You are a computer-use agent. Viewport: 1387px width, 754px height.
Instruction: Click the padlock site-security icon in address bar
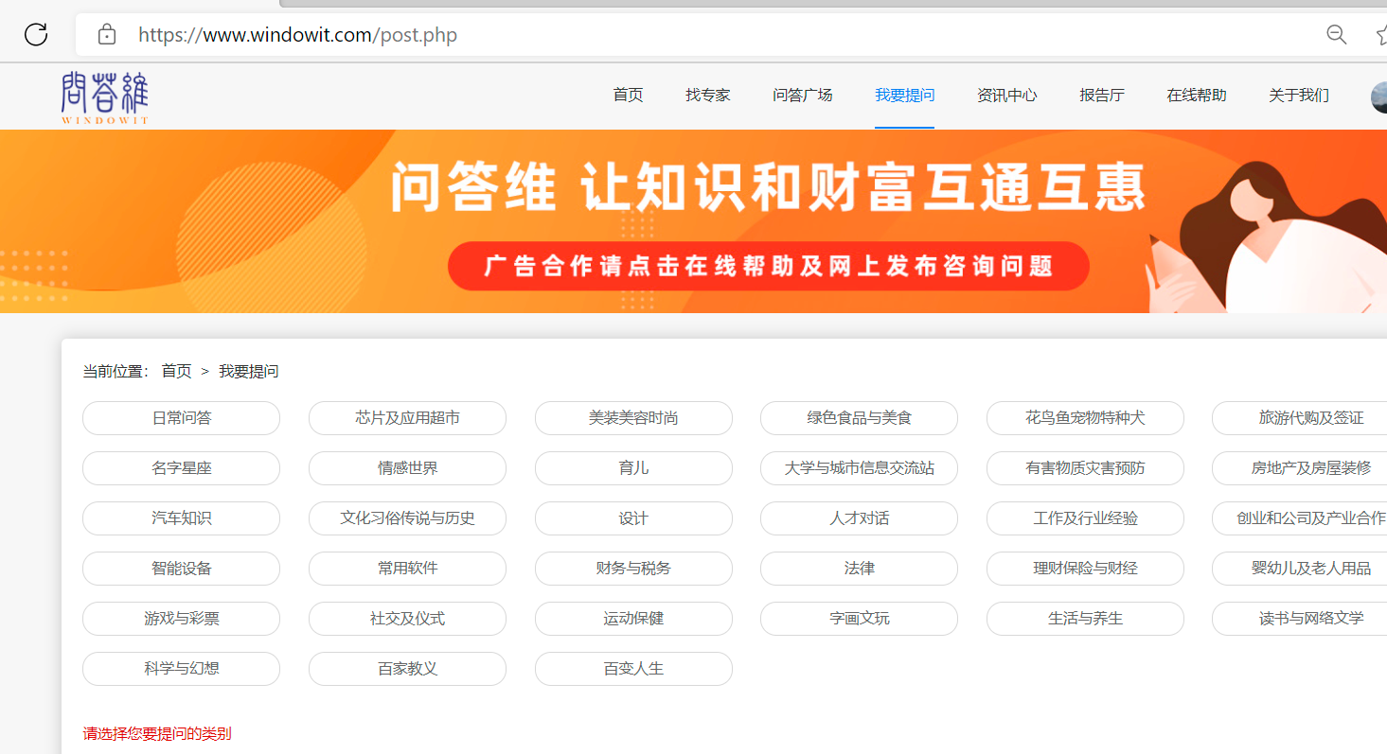coord(106,34)
